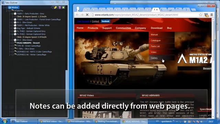The image size is (220, 124).
Task: Click the loading icon of T-72M1 Olive Green
Action: click(15, 49)
